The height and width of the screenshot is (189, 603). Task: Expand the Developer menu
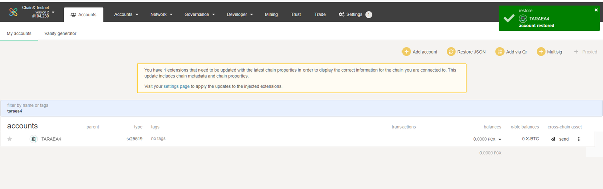coord(240,14)
